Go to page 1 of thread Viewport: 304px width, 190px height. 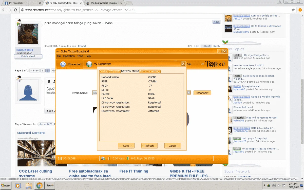tap(43, 71)
